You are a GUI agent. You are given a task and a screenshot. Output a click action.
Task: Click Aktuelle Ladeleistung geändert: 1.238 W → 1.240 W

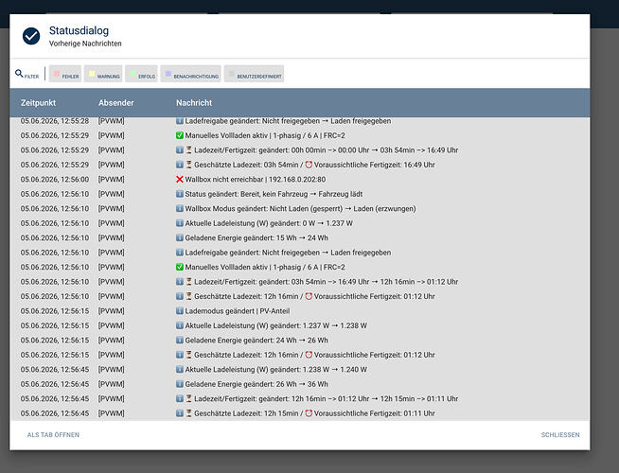(x=276, y=370)
